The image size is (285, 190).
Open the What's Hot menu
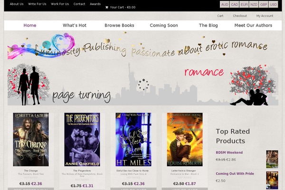pos(75,26)
